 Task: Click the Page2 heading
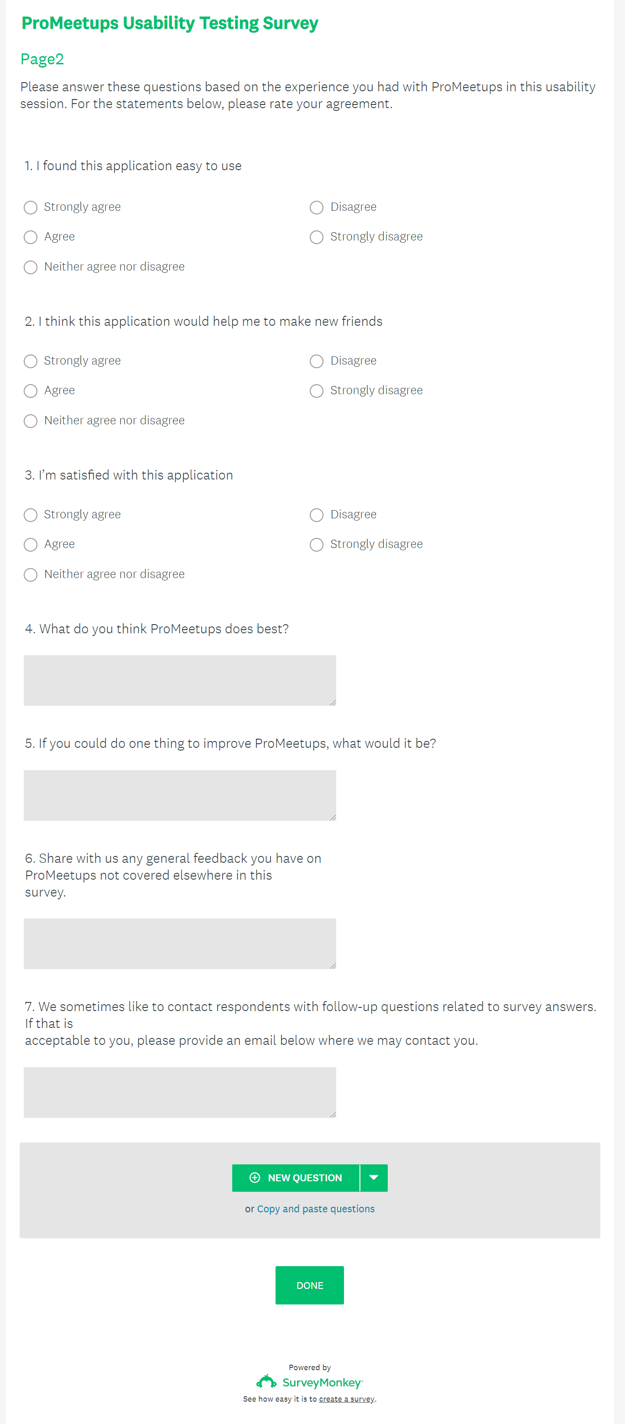42,59
